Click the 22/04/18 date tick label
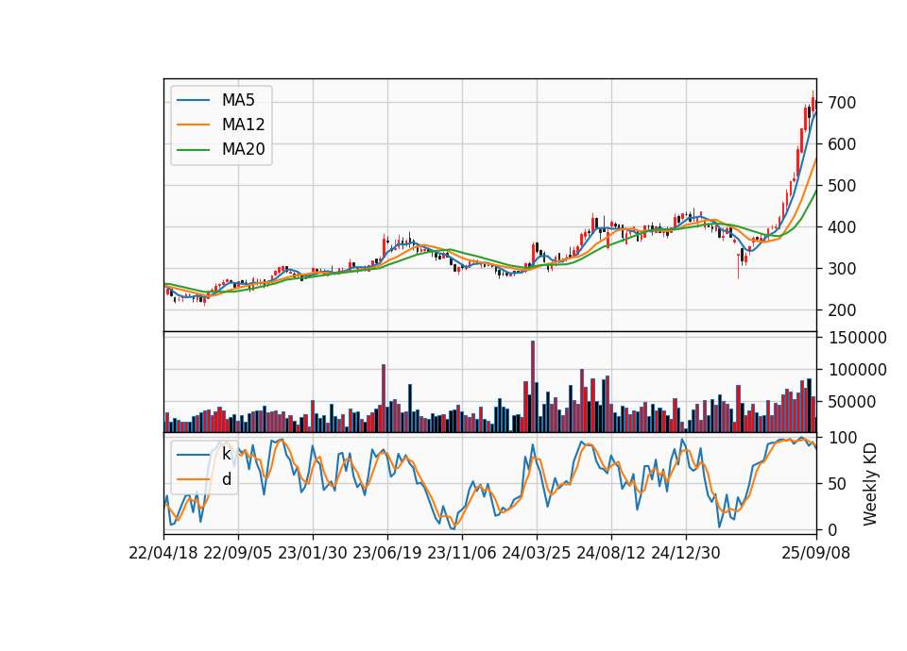This screenshot has width=907, height=651. tap(163, 553)
